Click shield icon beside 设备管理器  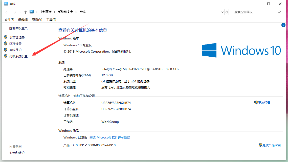(6, 37)
